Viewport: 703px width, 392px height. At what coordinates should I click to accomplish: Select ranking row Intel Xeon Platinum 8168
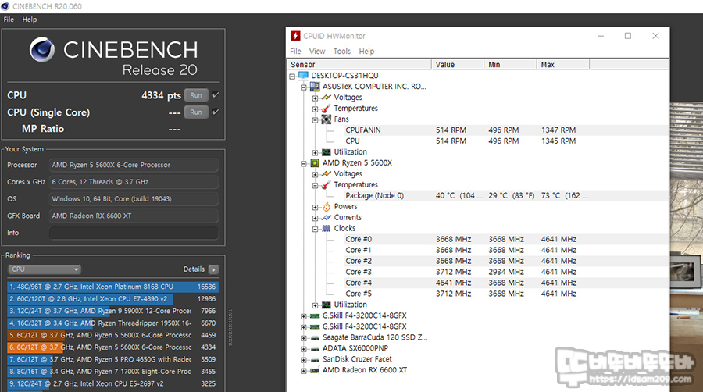[x=112, y=287]
